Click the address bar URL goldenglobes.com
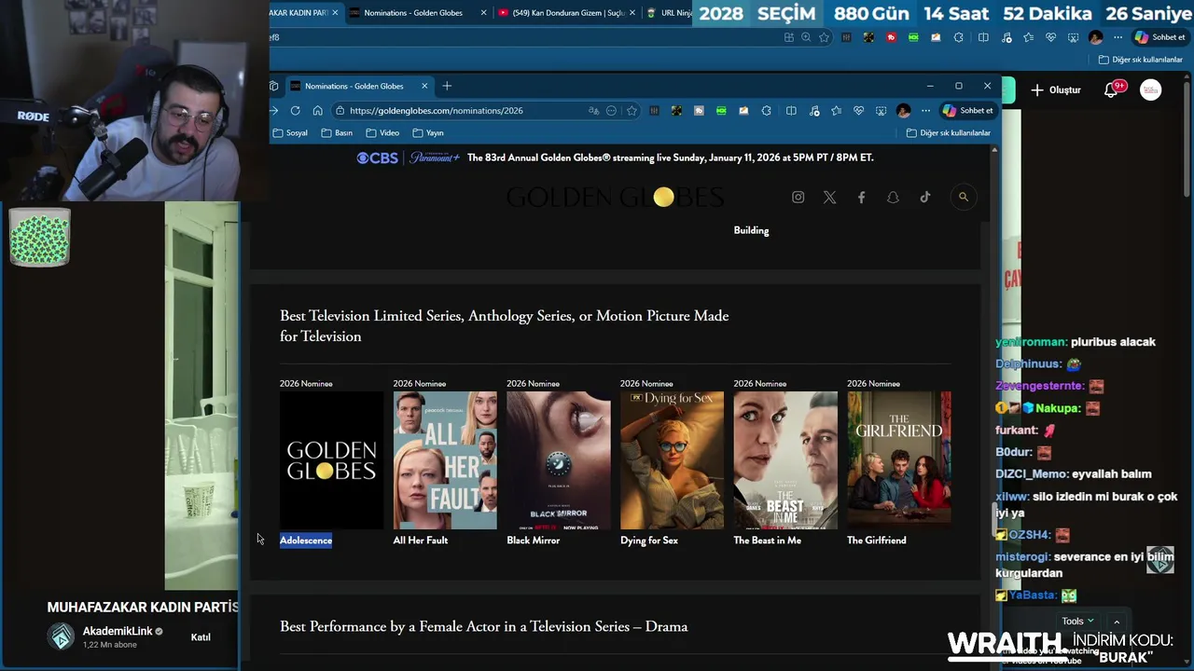This screenshot has height=671, width=1194. point(436,110)
